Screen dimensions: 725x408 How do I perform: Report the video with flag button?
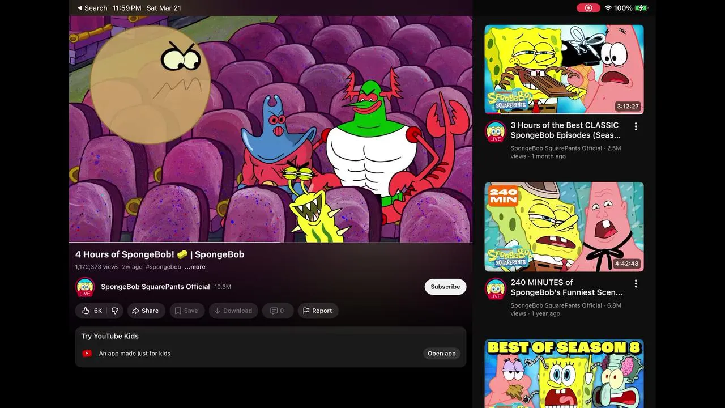pyautogui.click(x=318, y=311)
